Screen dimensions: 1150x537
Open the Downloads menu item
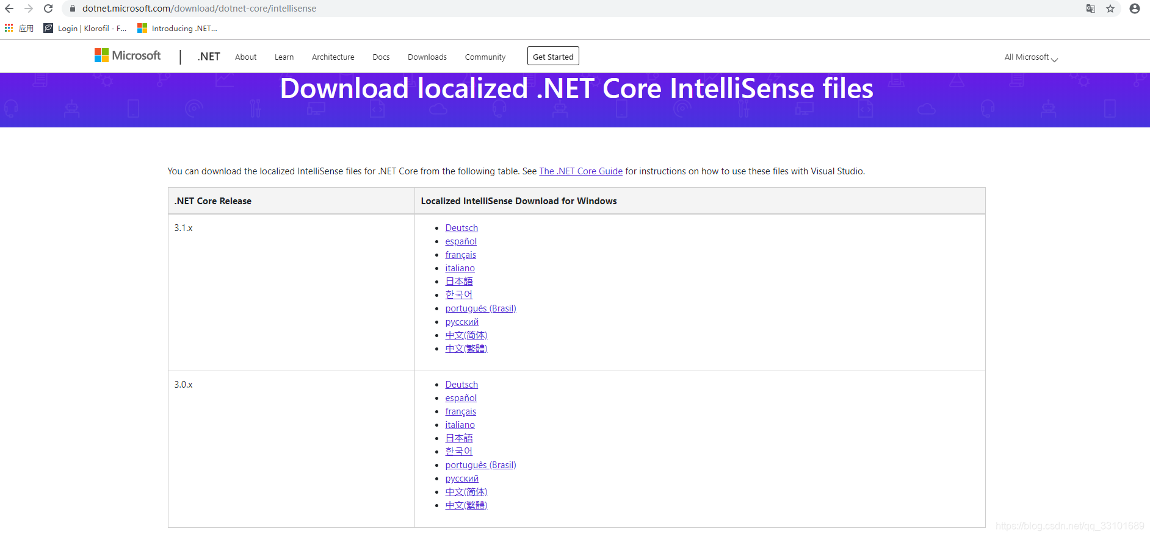[427, 57]
